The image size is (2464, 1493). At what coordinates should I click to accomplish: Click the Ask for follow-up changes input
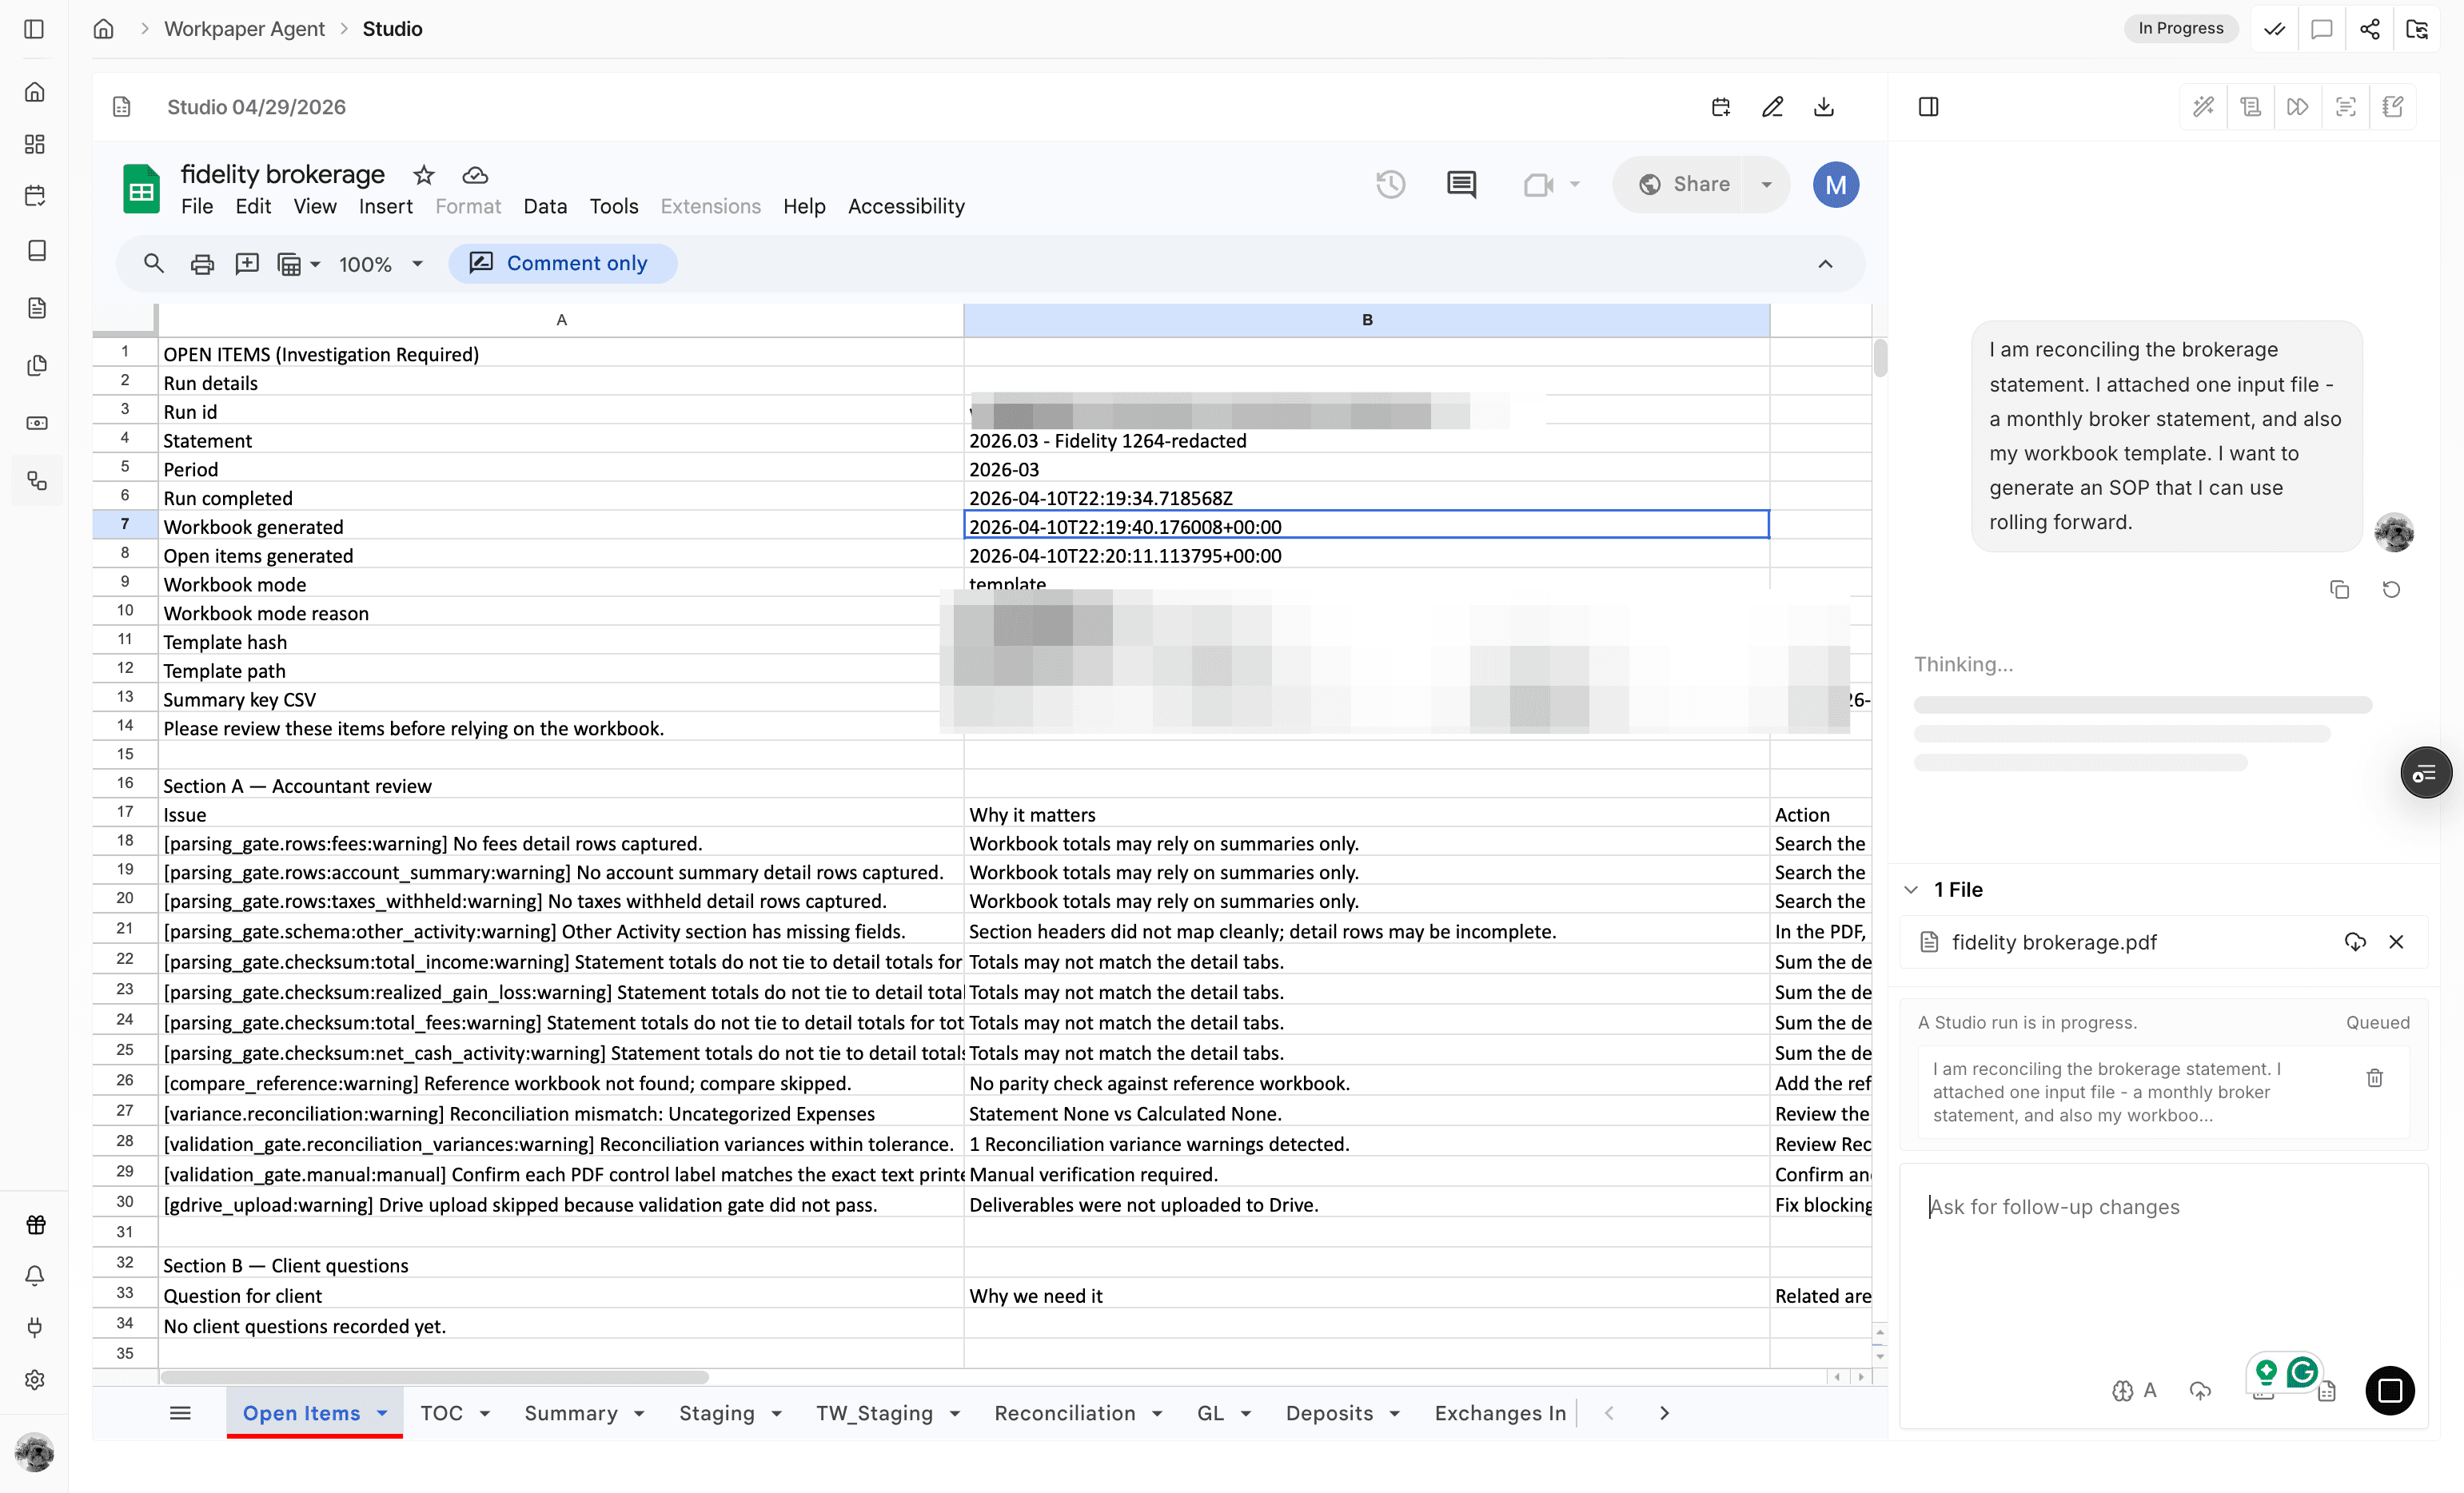point(2162,1207)
